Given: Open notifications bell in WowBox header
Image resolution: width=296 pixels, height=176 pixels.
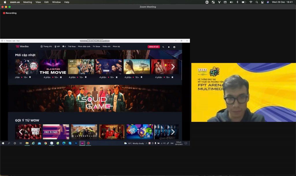Looking at the screenshot, I should tap(169, 47).
